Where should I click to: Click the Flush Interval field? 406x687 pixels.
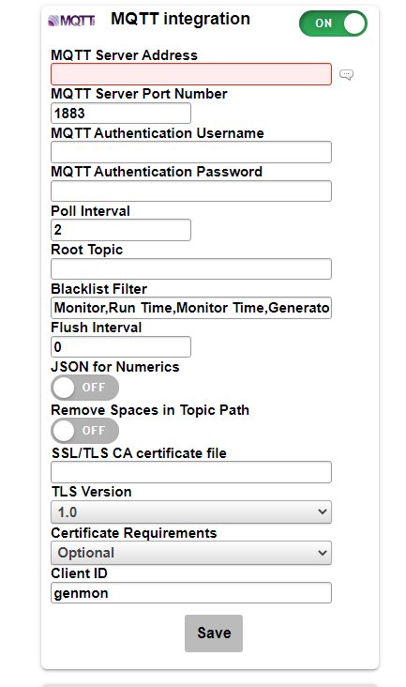pos(121,346)
